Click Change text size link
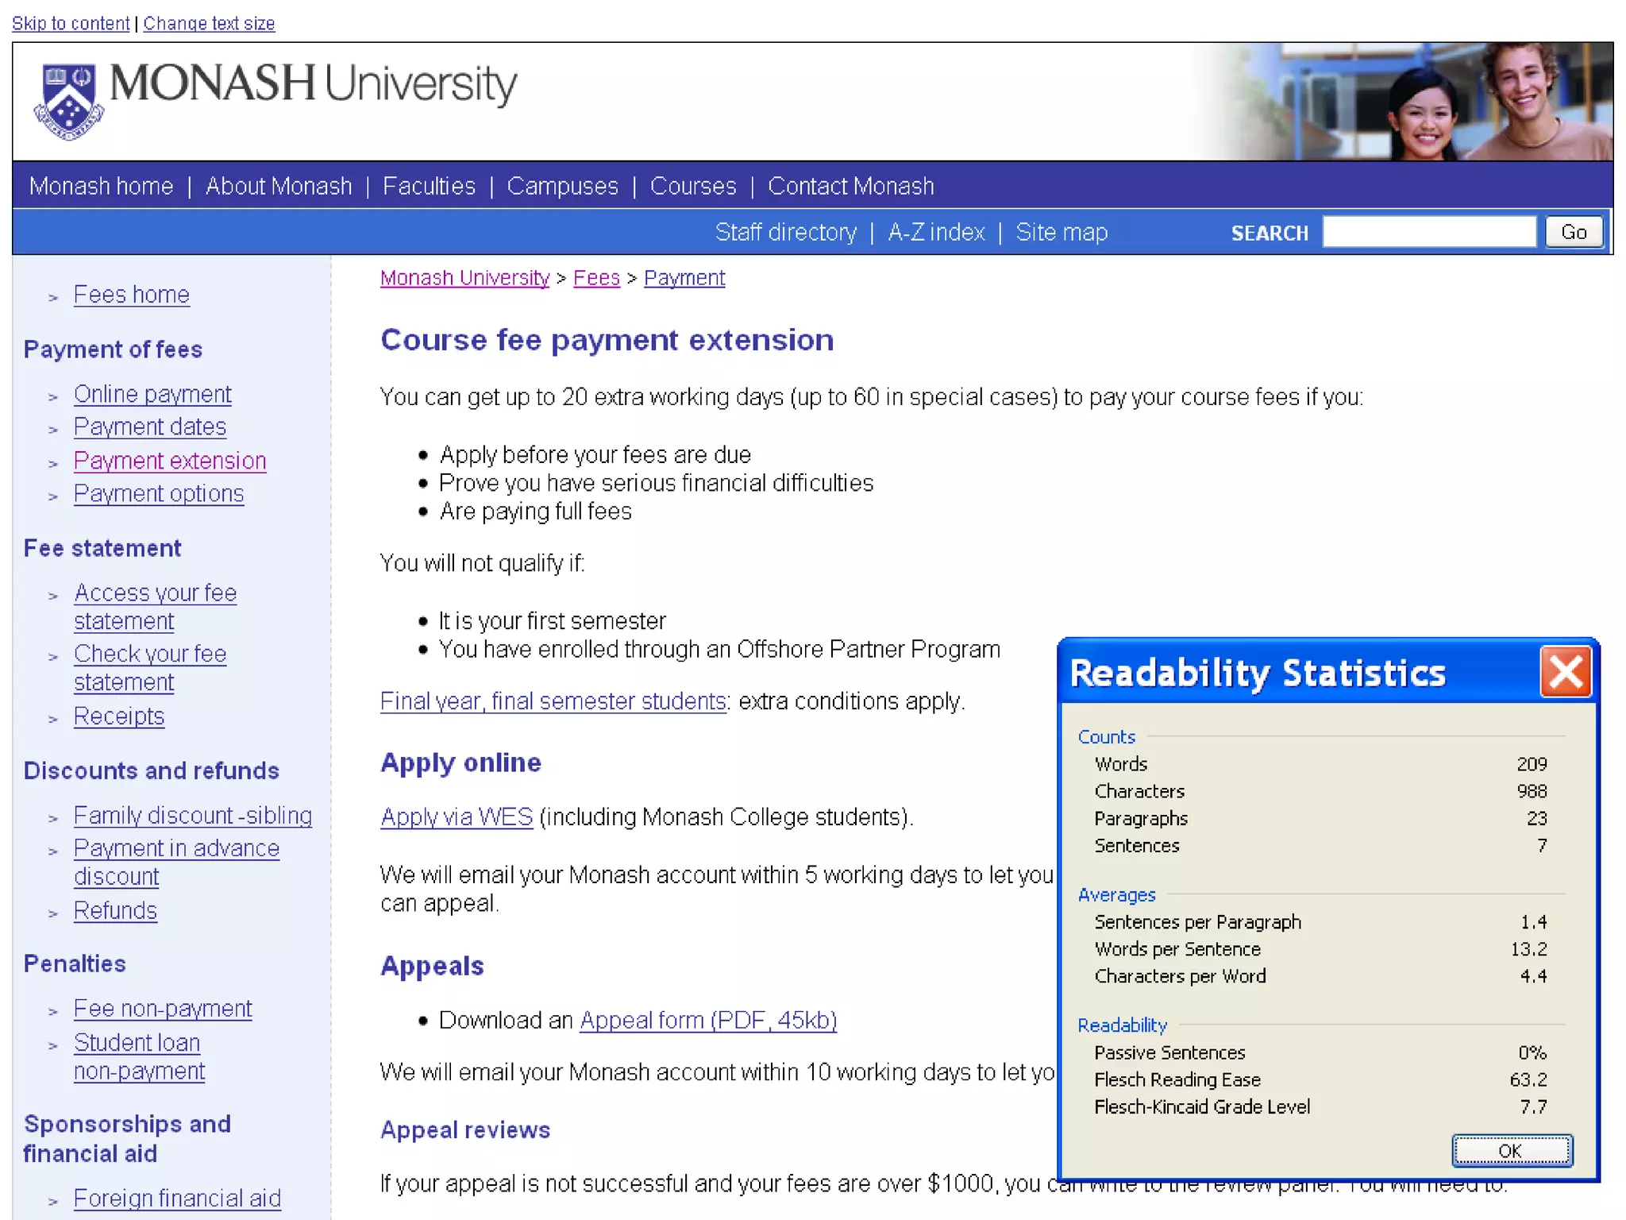Screen dimensions: 1626x1220 tap(209, 23)
